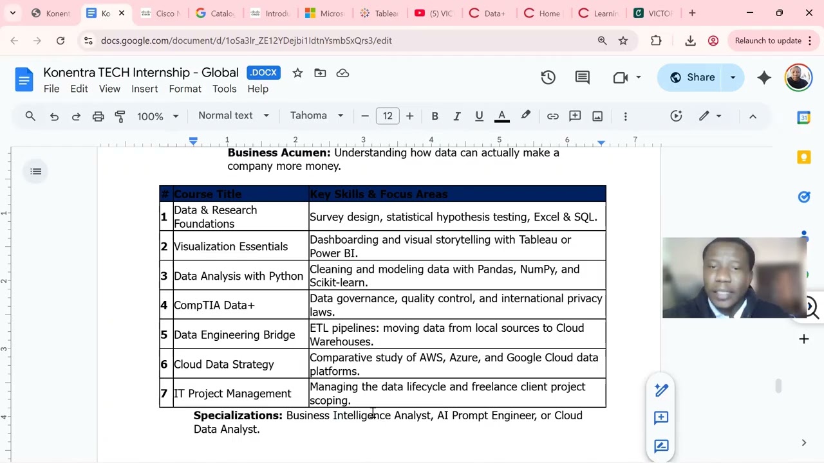
Task: Choose the text color tool
Action: (x=502, y=116)
